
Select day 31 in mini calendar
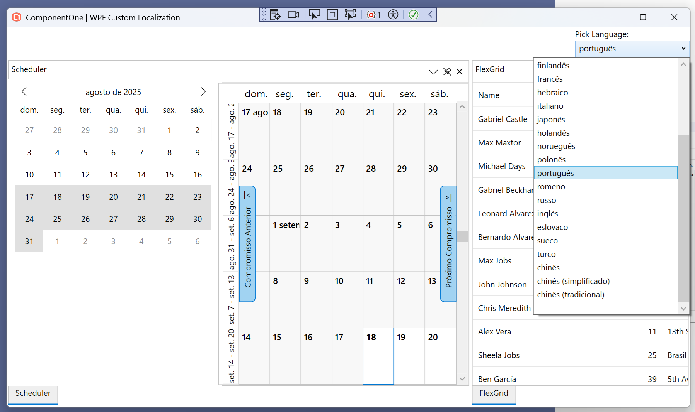(29, 241)
